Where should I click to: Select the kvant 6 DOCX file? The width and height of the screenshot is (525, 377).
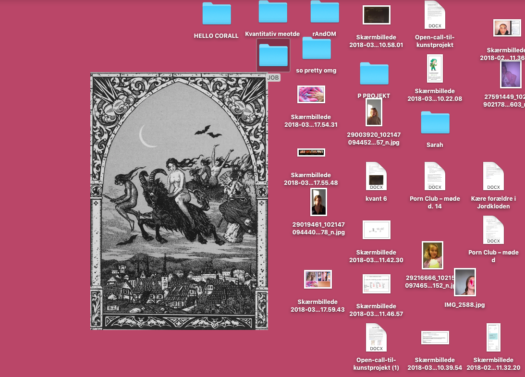(376, 176)
